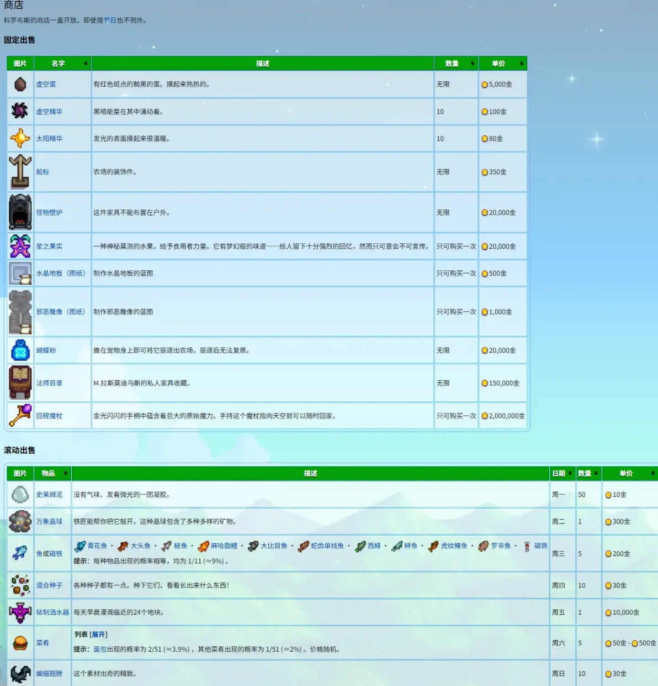Image resolution: width=658 pixels, height=686 pixels.
Task: Open the 麻哈脂鲤 fish link
Action: pos(224,546)
